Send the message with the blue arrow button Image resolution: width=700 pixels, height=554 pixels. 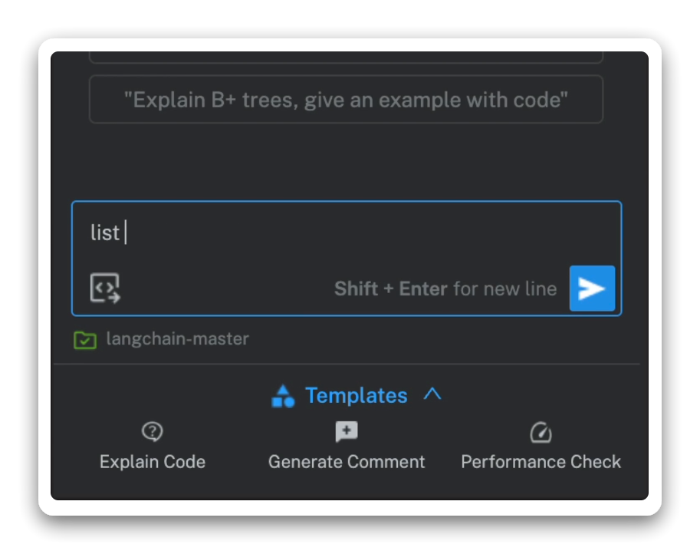tap(592, 289)
